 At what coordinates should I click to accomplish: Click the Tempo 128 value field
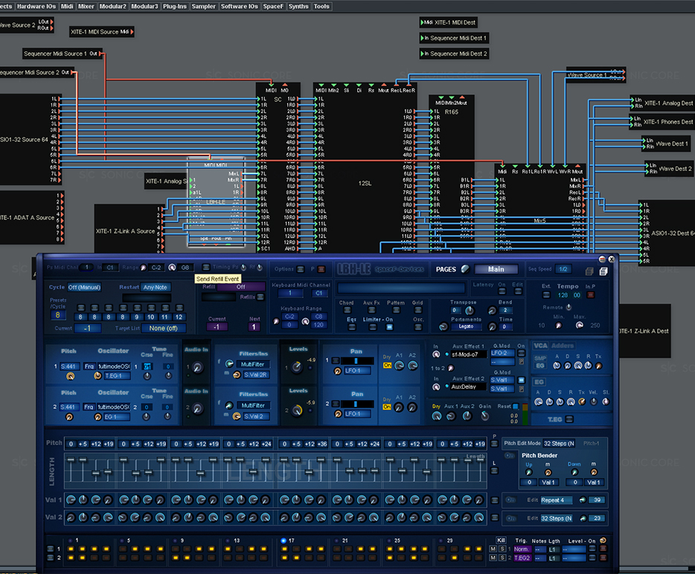point(563,295)
